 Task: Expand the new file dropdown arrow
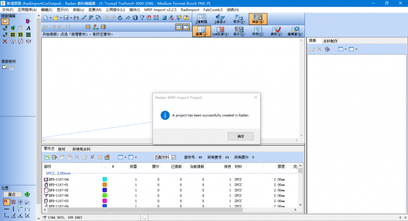[x=50, y=18]
